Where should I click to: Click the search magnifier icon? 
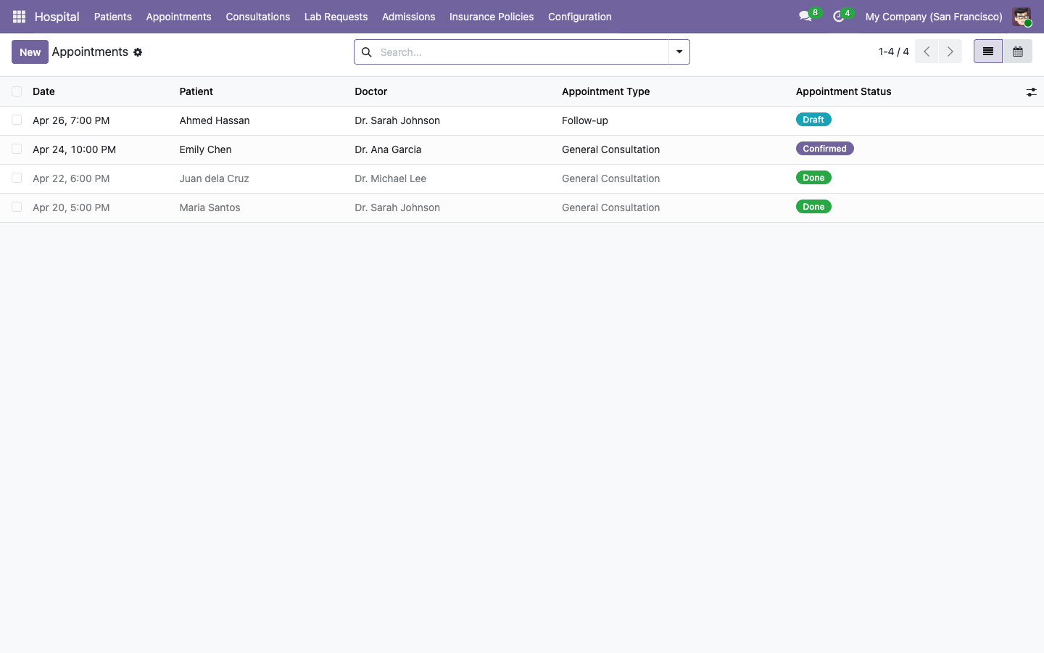[x=367, y=52]
